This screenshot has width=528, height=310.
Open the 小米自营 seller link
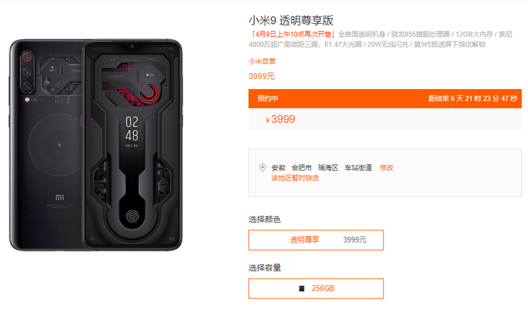[x=262, y=61]
